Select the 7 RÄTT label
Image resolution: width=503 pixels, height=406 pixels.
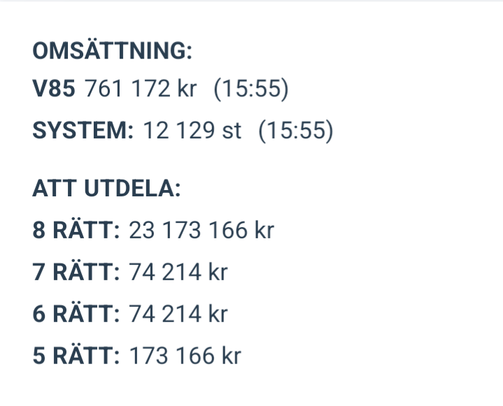pyautogui.click(x=77, y=272)
